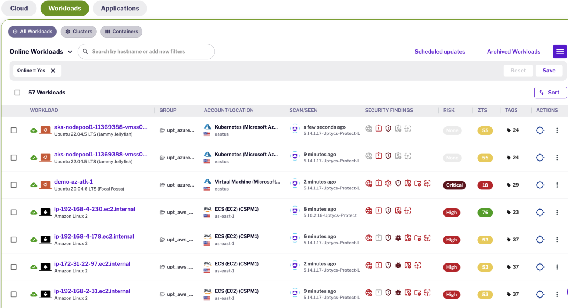Viewport: 568px width, 308px height.
Task: Toggle the select-all 57 Workloads checkbox
Action: (x=17, y=93)
